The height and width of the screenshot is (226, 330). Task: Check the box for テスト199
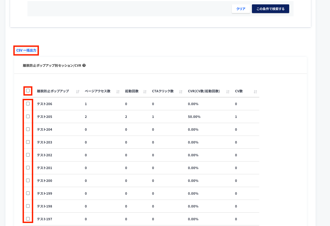click(x=28, y=193)
